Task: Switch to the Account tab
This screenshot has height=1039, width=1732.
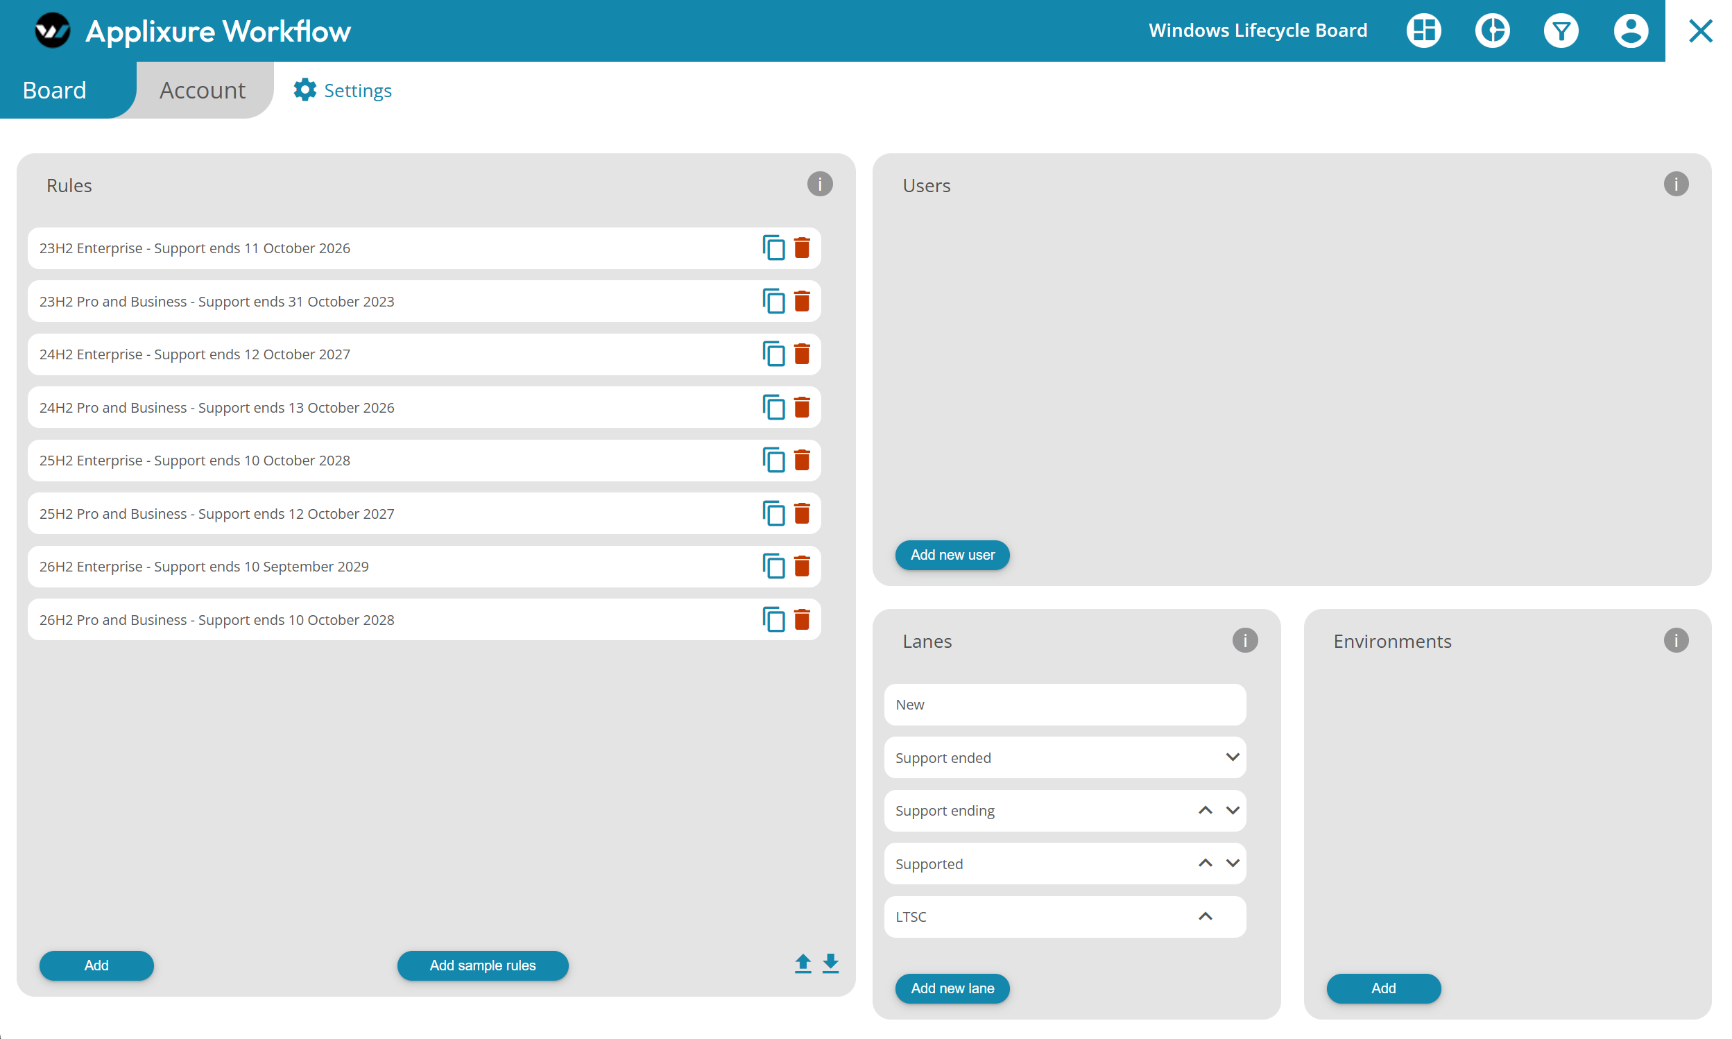Action: pos(203,89)
